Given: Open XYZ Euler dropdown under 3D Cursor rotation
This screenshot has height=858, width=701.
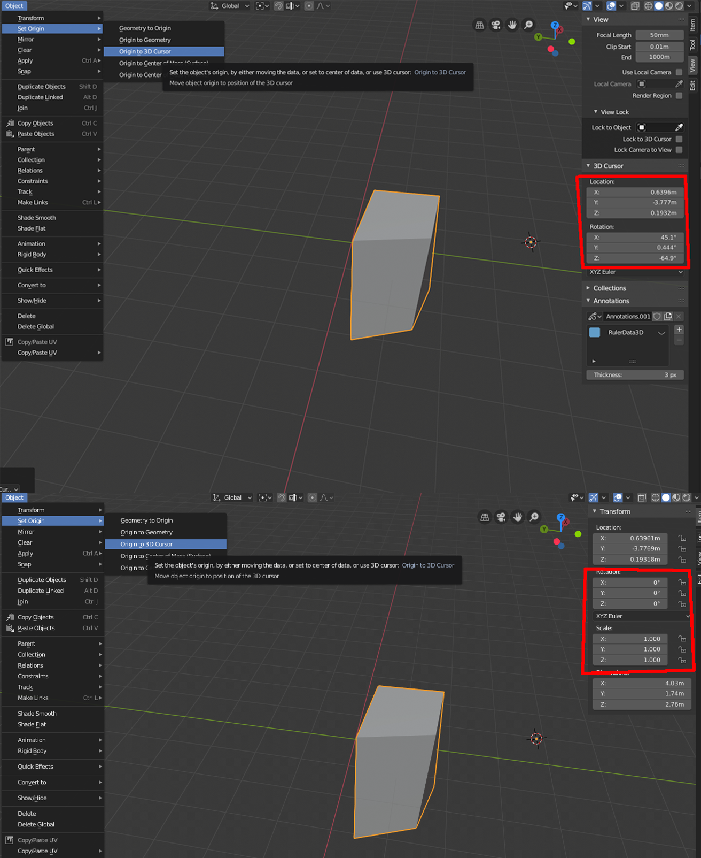Looking at the screenshot, I should tap(635, 272).
